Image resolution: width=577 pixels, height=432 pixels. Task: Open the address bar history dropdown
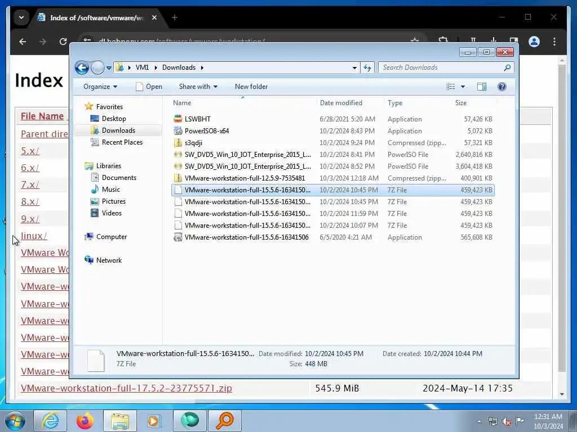(354, 68)
